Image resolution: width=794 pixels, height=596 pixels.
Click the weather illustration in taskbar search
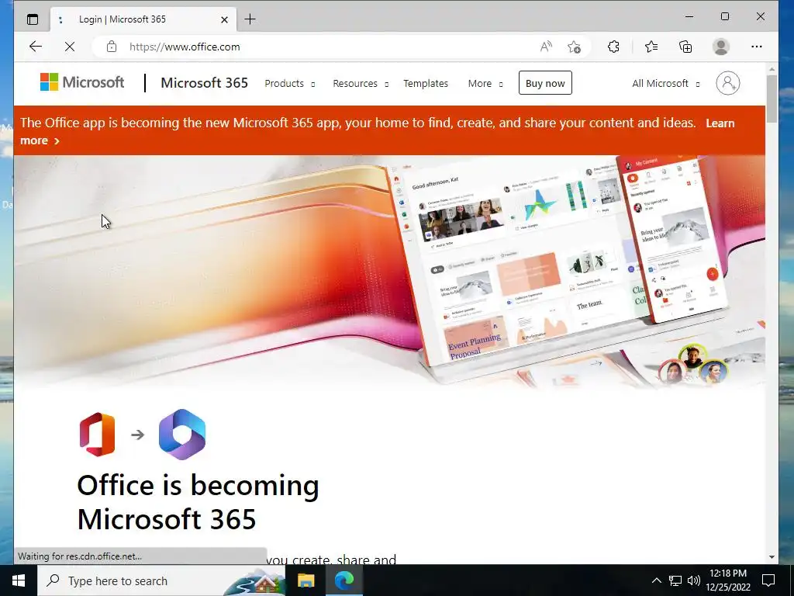[x=255, y=581]
